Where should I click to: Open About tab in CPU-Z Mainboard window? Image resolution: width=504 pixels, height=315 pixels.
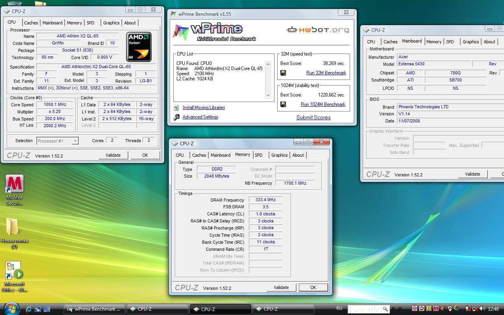(489, 42)
